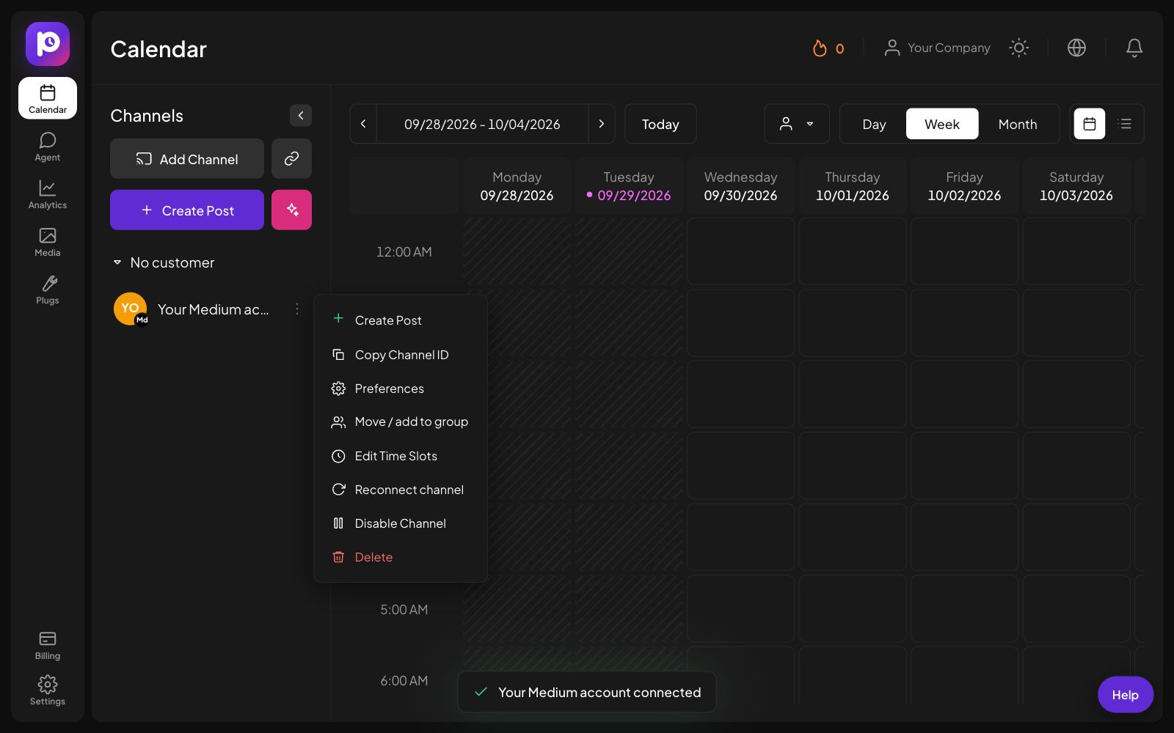Open the Settings sidebar section

pyautogui.click(x=48, y=690)
